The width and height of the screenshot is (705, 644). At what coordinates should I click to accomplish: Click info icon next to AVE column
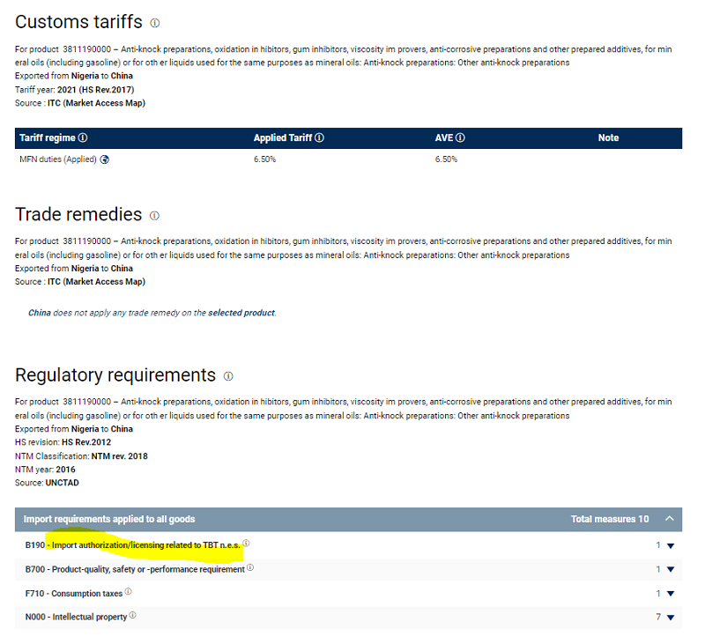pyautogui.click(x=460, y=138)
